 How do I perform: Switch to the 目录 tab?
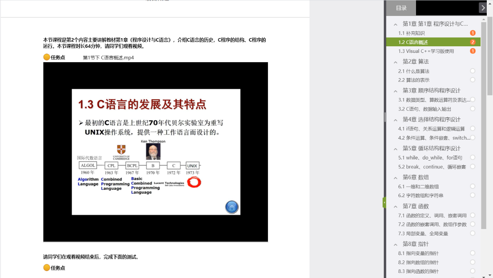click(x=401, y=8)
